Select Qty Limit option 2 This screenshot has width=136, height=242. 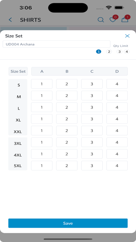point(109,52)
